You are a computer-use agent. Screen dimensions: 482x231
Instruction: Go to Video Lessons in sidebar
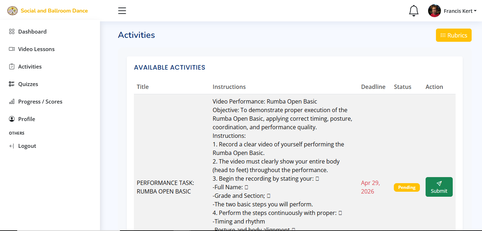pos(36,49)
